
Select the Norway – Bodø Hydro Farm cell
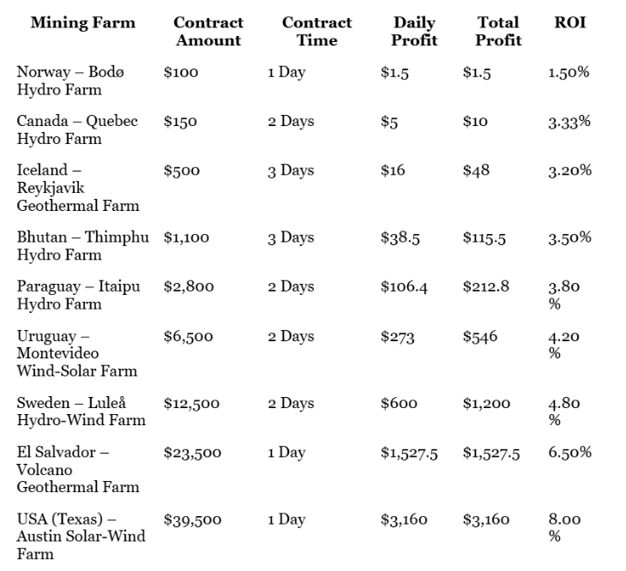click(x=70, y=81)
